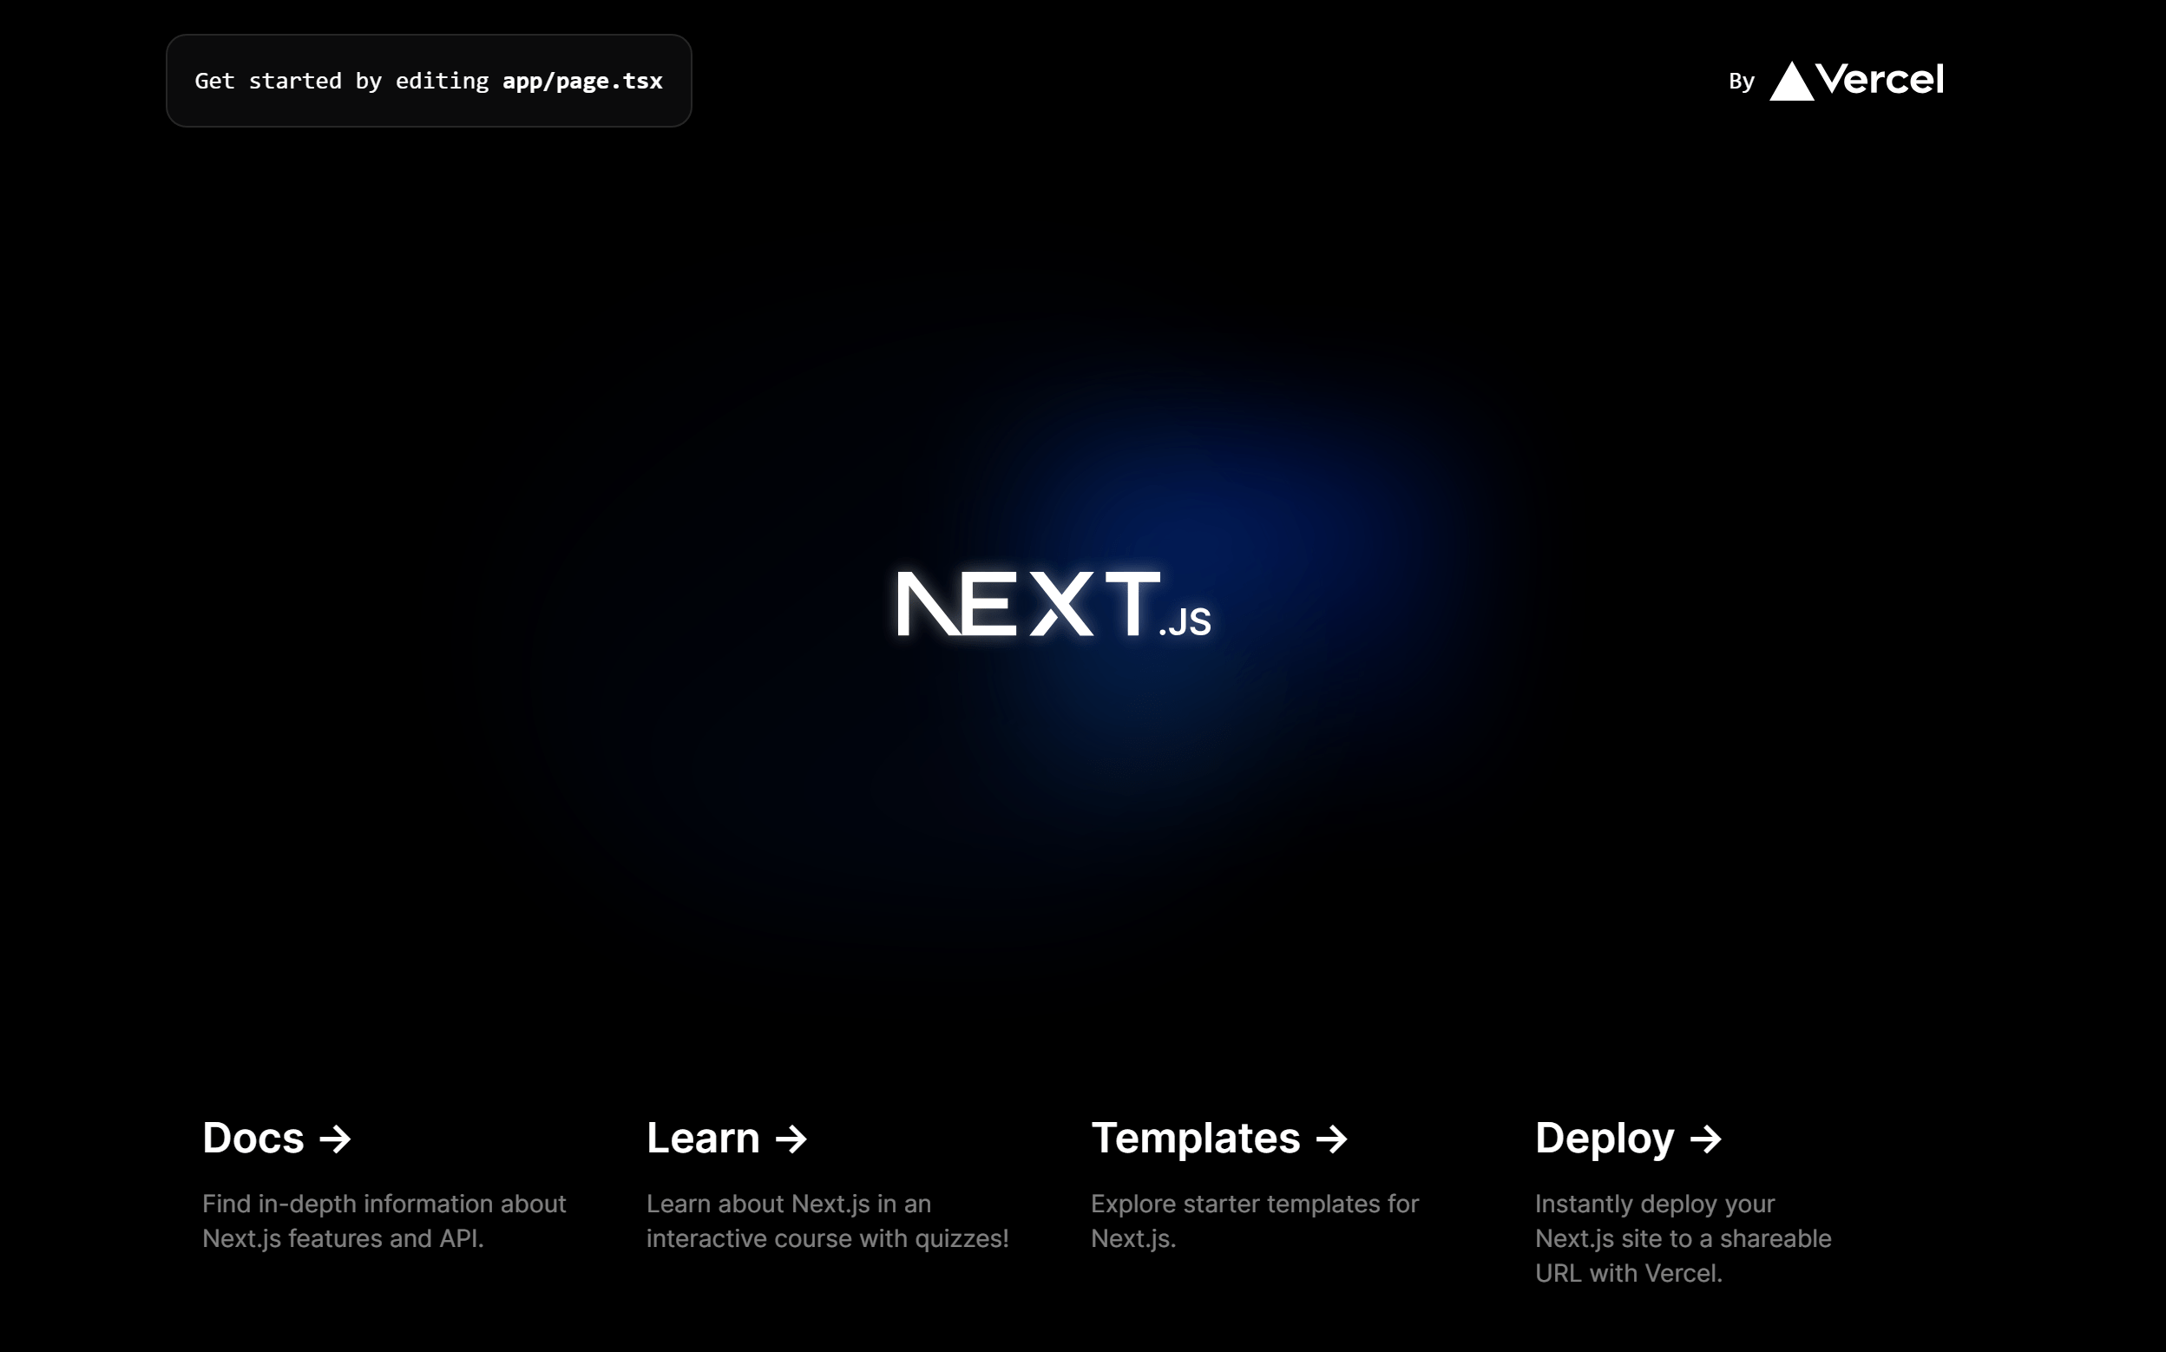Click 'Explore starter templates for' description
Image resolution: width=2166 pixels, height=1352 pixels.
coord(1255,1204)
